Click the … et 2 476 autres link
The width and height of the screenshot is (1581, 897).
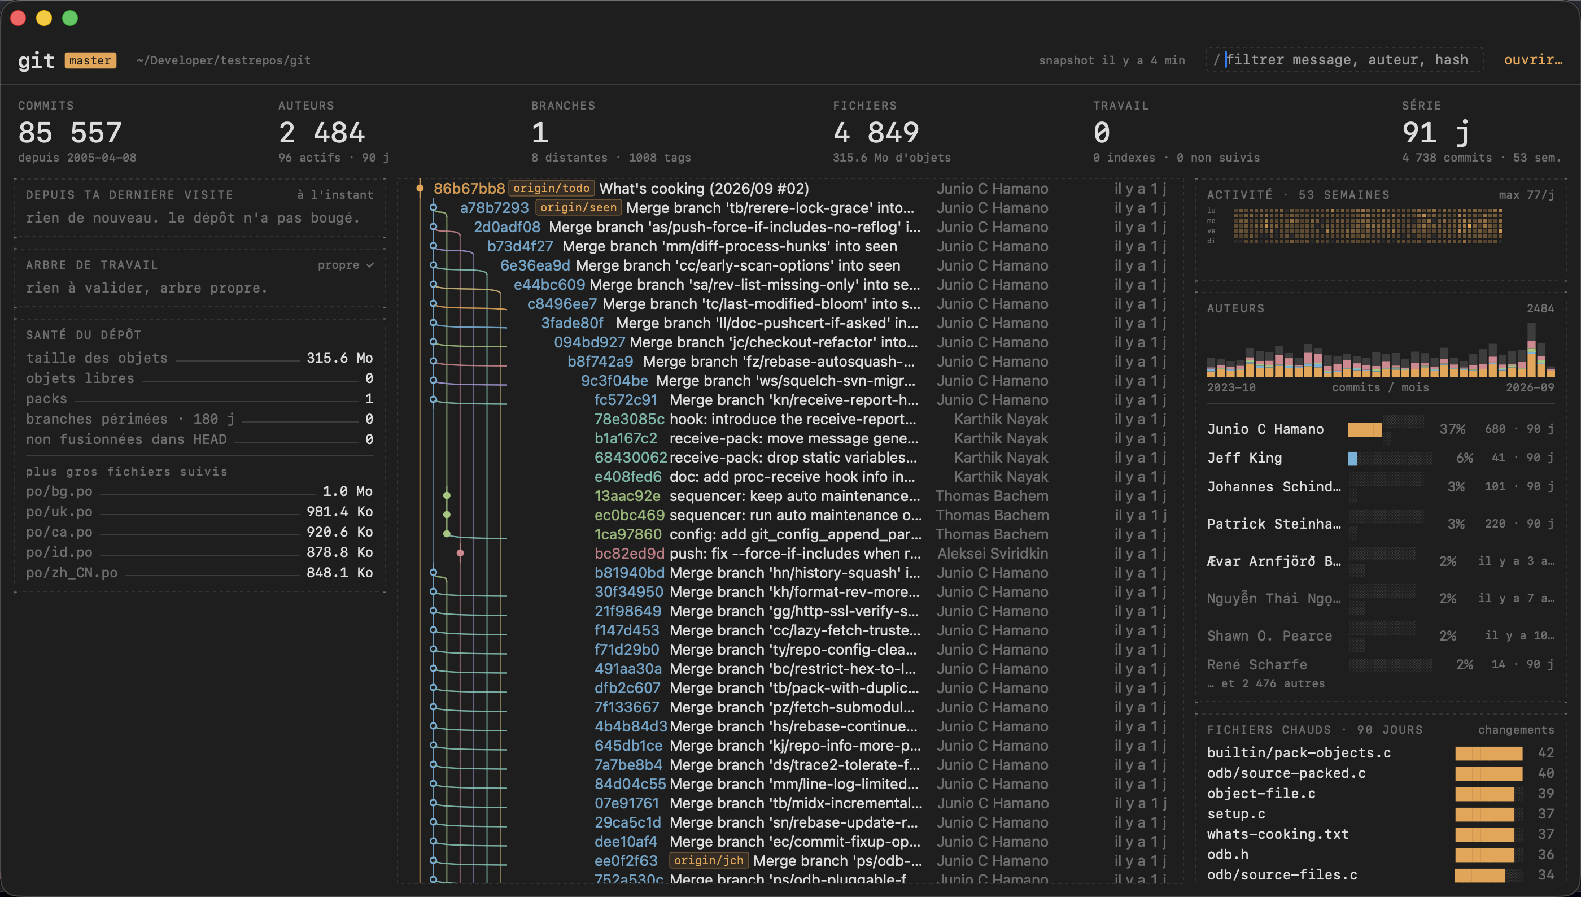coord(1266,684)
